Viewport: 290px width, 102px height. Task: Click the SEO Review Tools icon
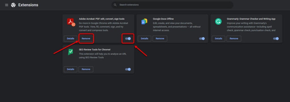(x=71, y=52)
